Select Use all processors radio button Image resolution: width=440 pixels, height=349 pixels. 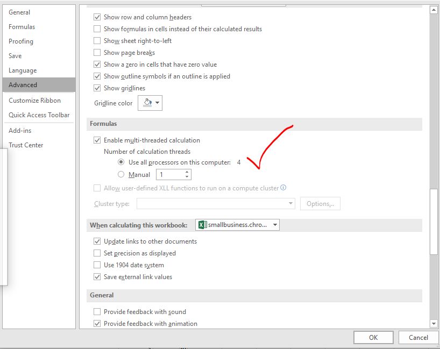(121, 162)
